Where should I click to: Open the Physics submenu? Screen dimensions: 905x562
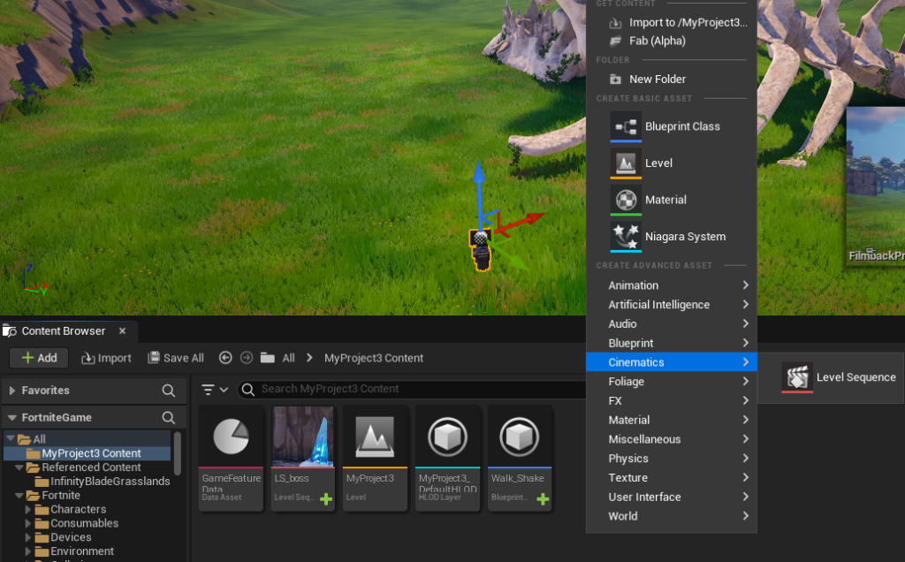(x=672, y=458)
